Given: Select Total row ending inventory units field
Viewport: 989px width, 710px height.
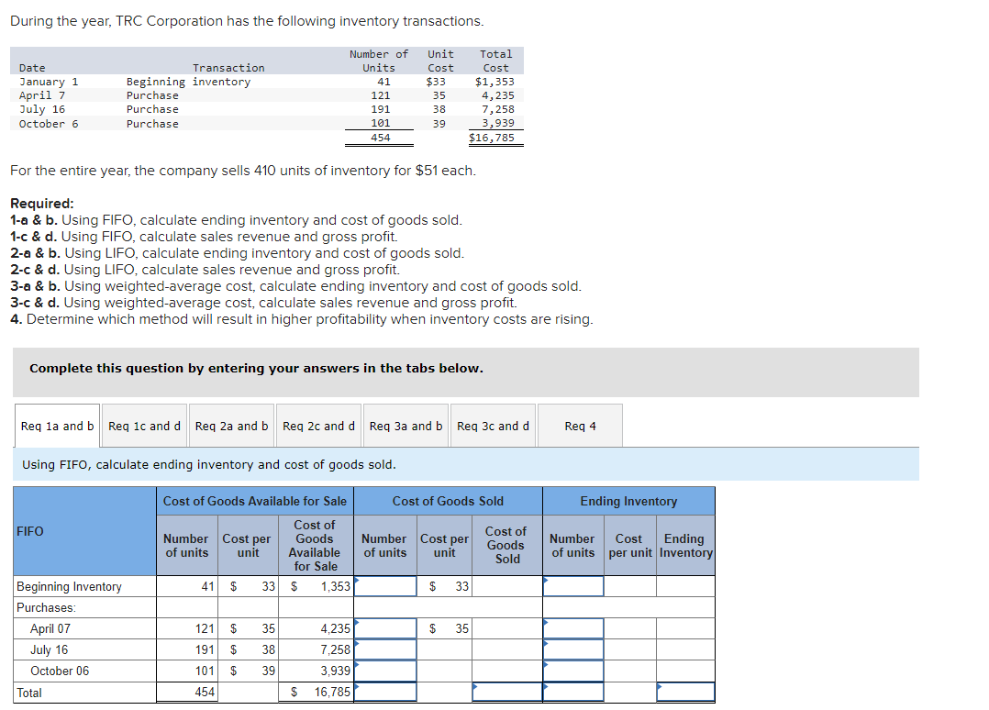Looking at the screenshot, I should (x=573, y=693).
